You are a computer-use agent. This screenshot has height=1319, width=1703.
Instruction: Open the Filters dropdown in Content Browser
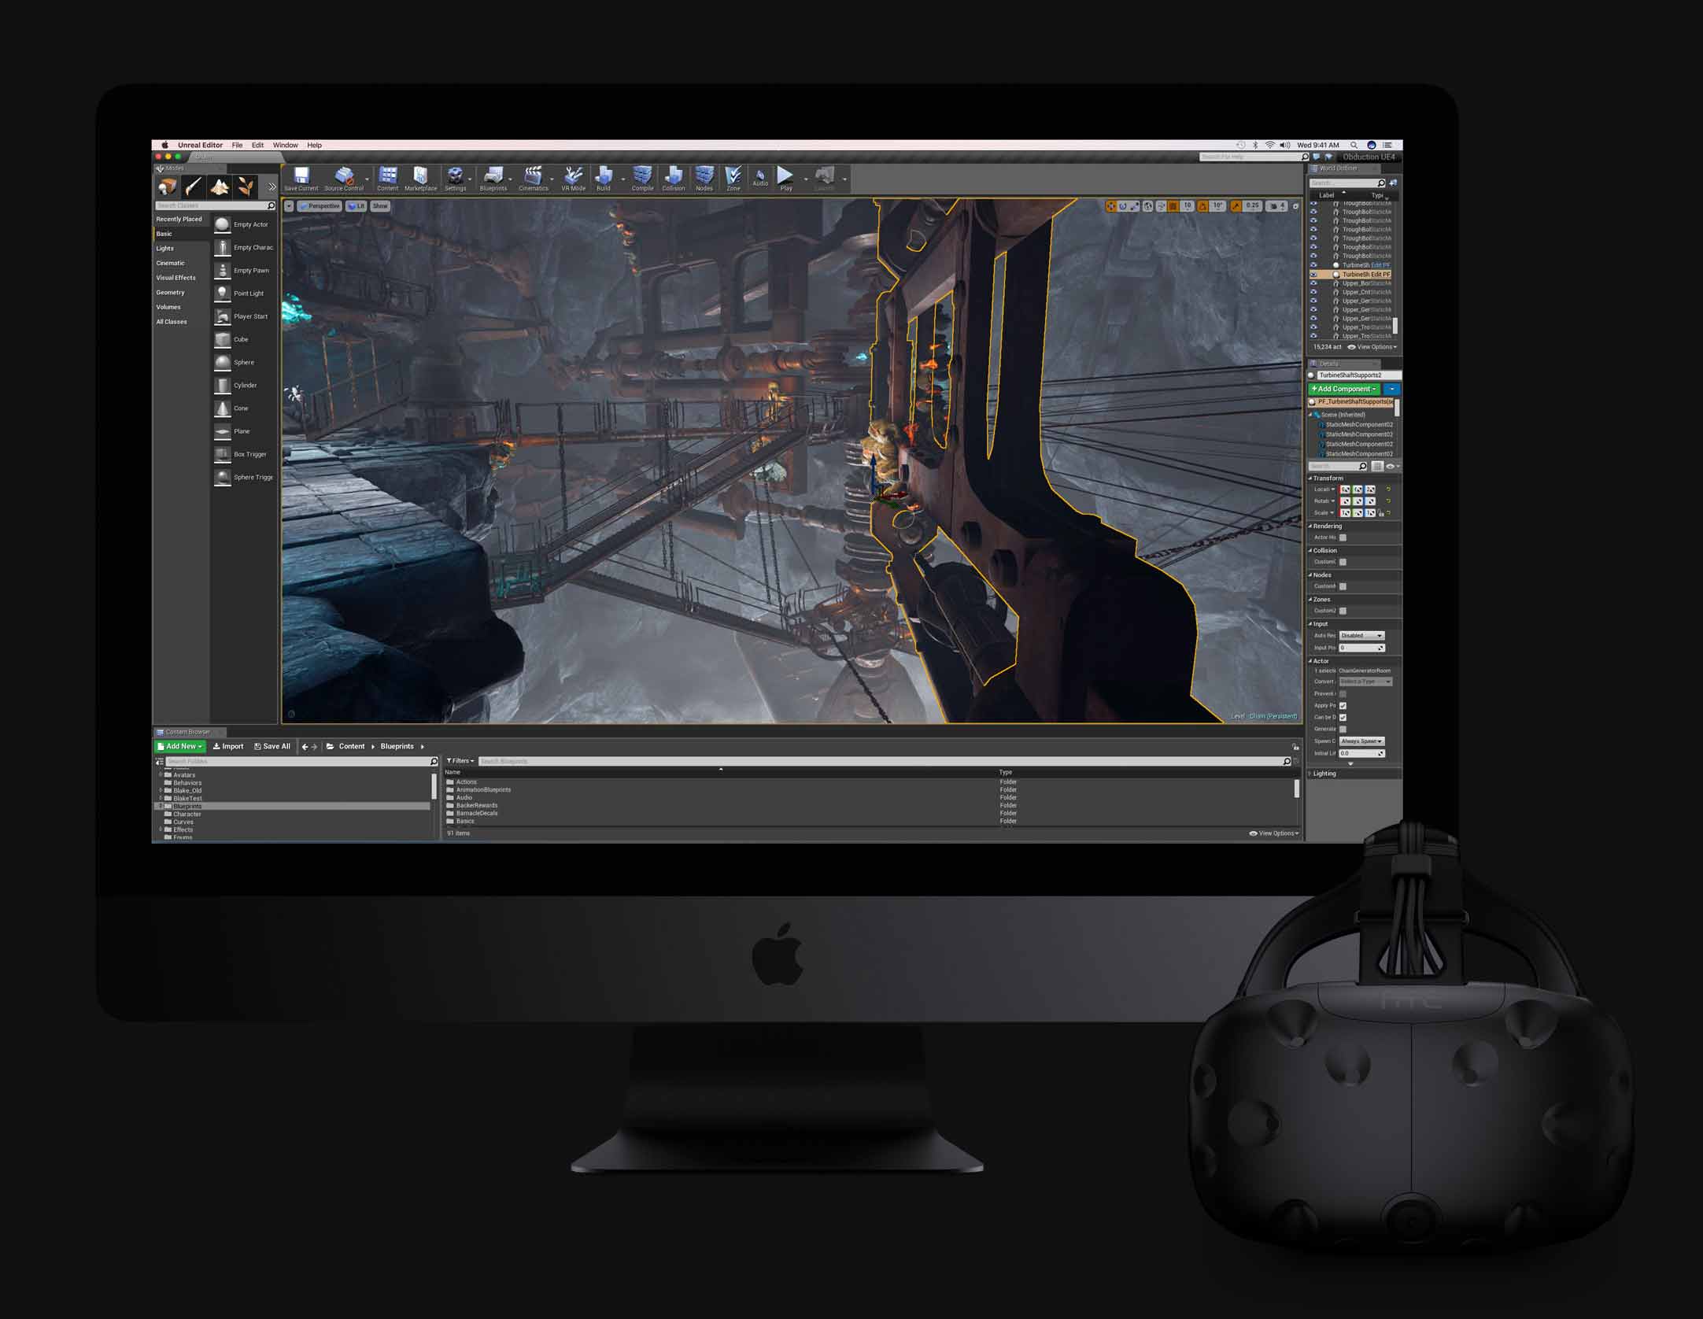(460, 761)
